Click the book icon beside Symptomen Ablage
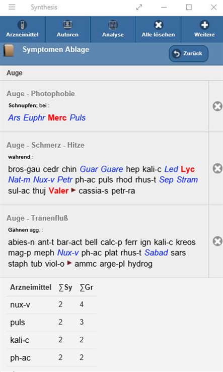Image resolution: width=223 pixels, height=372 pixels. pos(9,50)
